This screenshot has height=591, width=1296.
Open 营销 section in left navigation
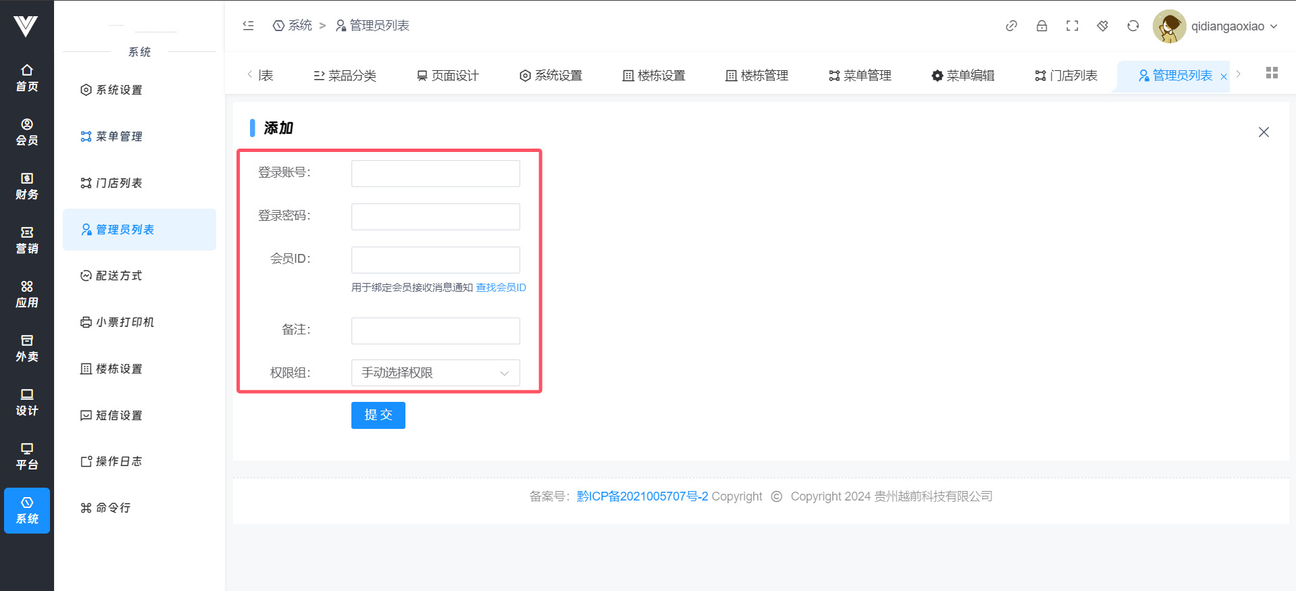(x=27, y=240)
